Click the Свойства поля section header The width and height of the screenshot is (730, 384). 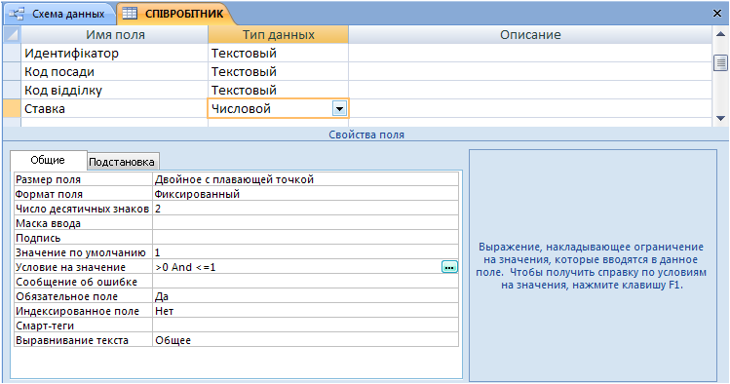tap(366, 134)
